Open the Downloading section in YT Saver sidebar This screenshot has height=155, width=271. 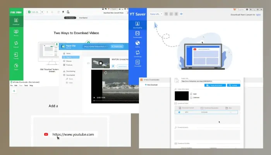pos(137,25)
